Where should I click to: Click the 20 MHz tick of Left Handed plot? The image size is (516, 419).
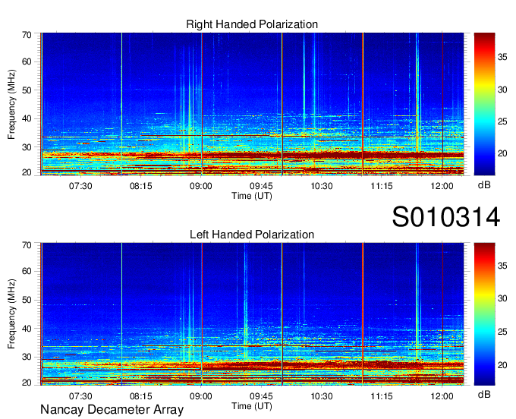point(27,383)
